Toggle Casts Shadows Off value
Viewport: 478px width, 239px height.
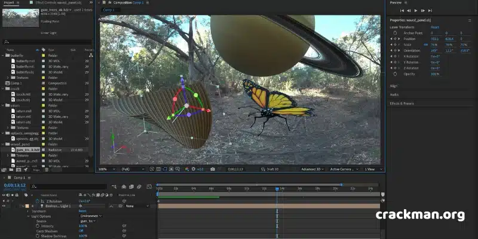[81, 231]
